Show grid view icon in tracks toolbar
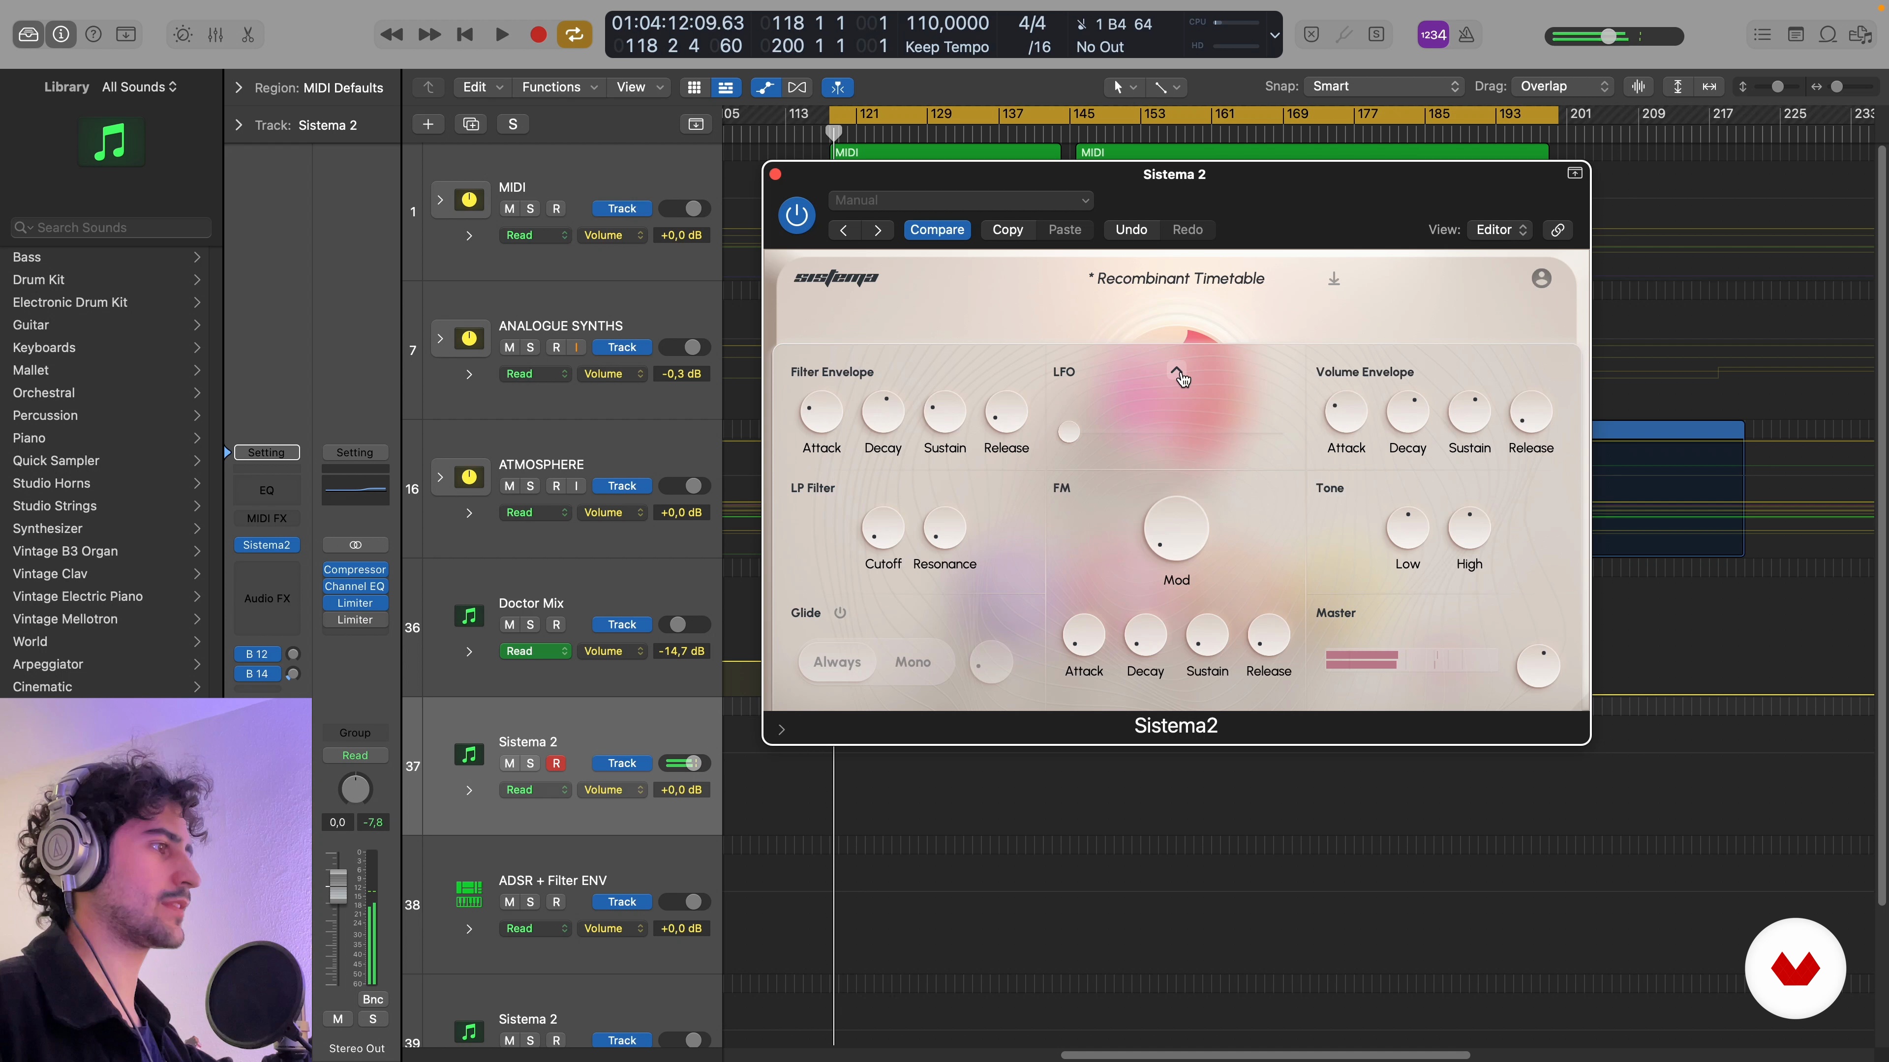 [694, 87]
